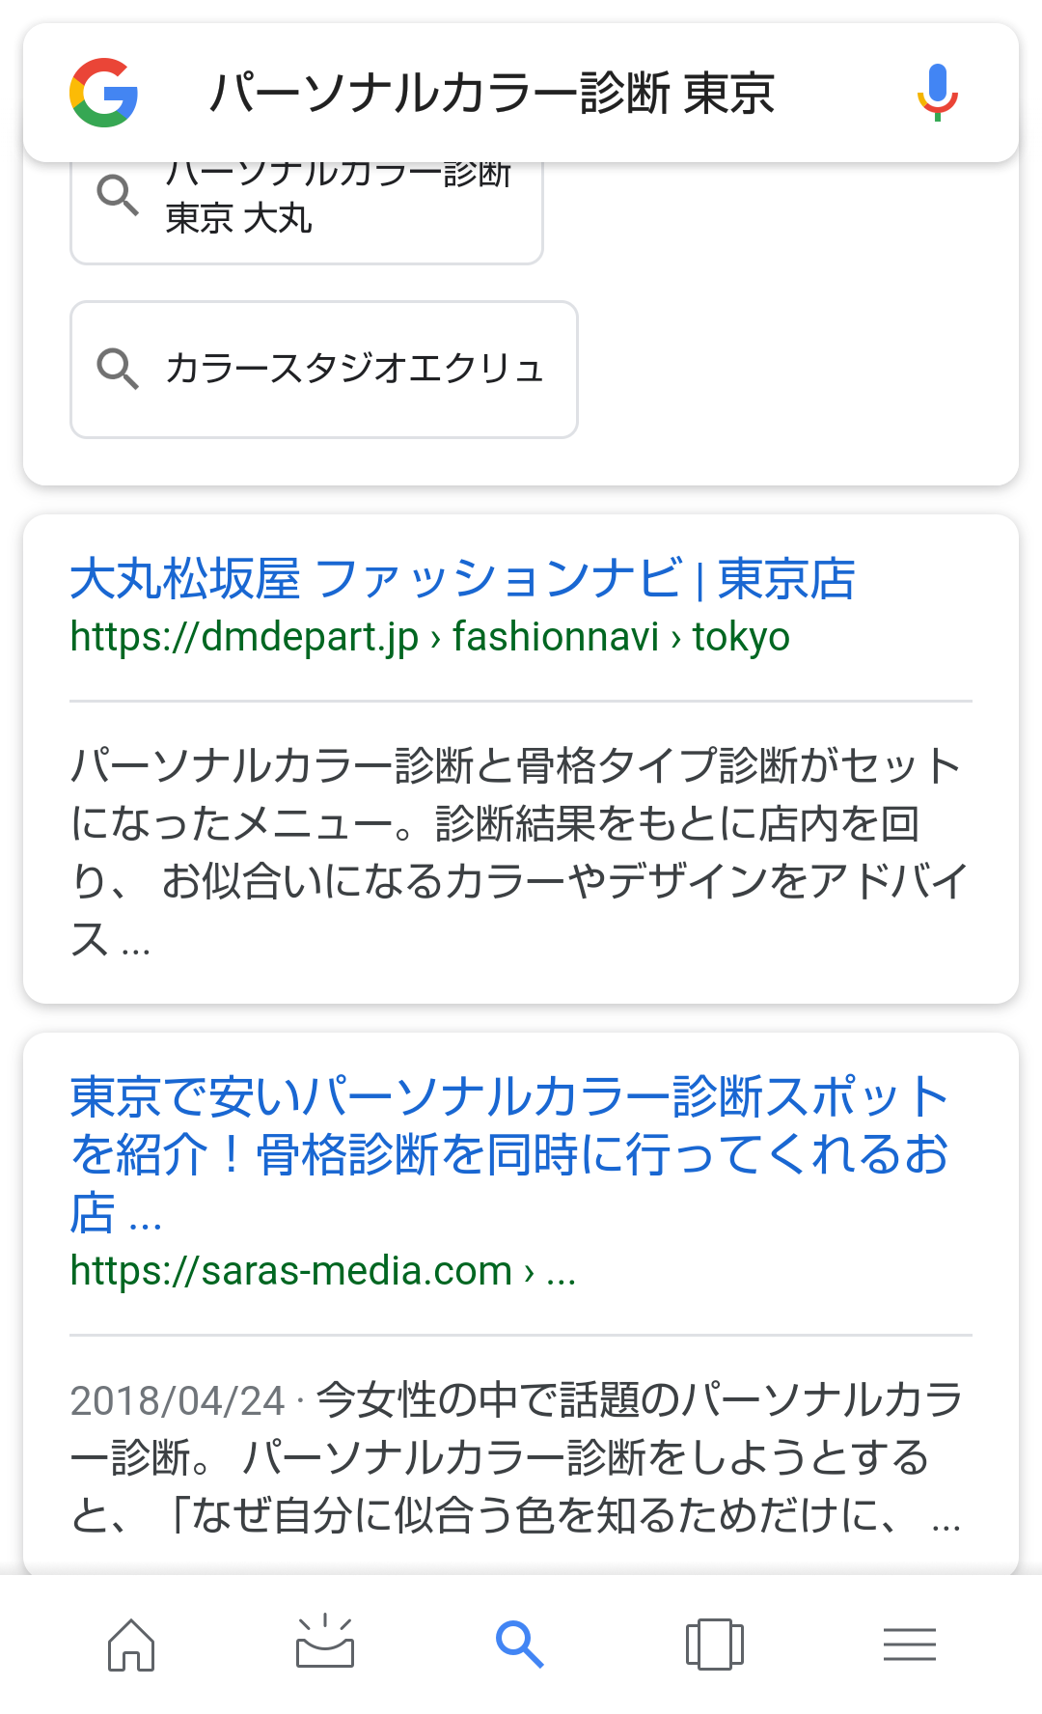Open the hamburger More menu
Image resolution: width=1042 pixels, height=1714 pixels.
point(910,1644)
